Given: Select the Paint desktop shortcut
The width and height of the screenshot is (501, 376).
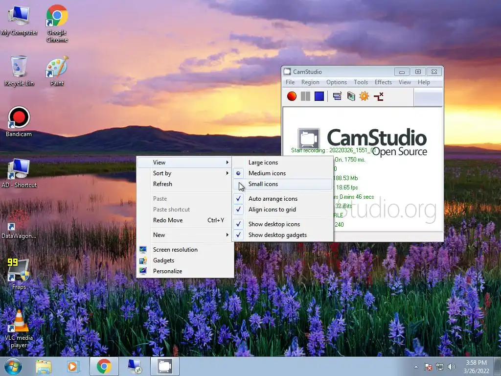Looking at the screenshot, I should coord(57,70).
